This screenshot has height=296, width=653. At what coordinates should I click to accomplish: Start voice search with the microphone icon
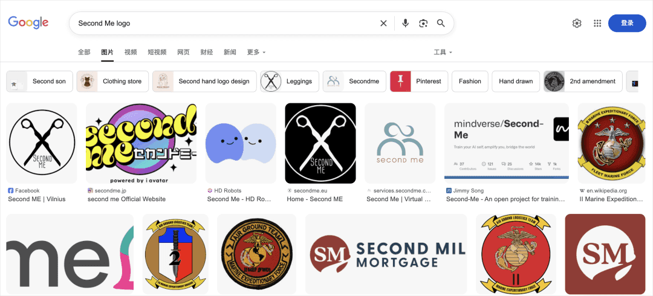click(x=405, y=24)
